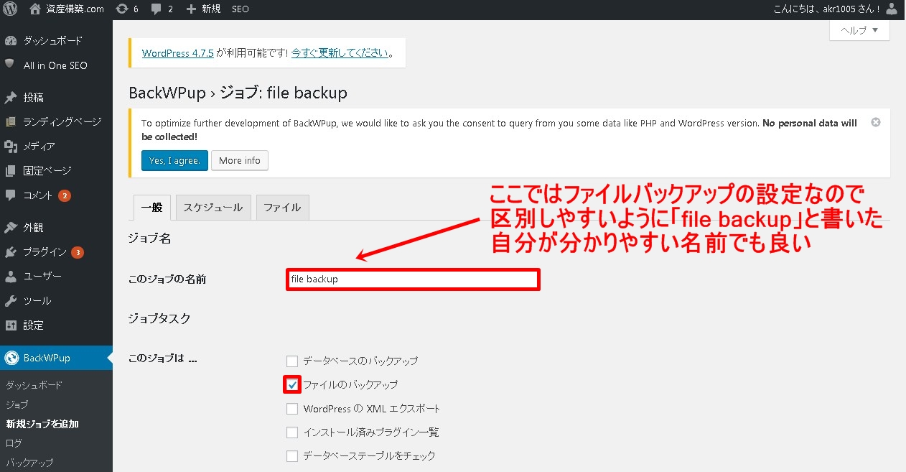Click the コメント pending count badge 2
The height and width of the screenshot is (472, 906).
pyautogui.click(x=65, y=195)
